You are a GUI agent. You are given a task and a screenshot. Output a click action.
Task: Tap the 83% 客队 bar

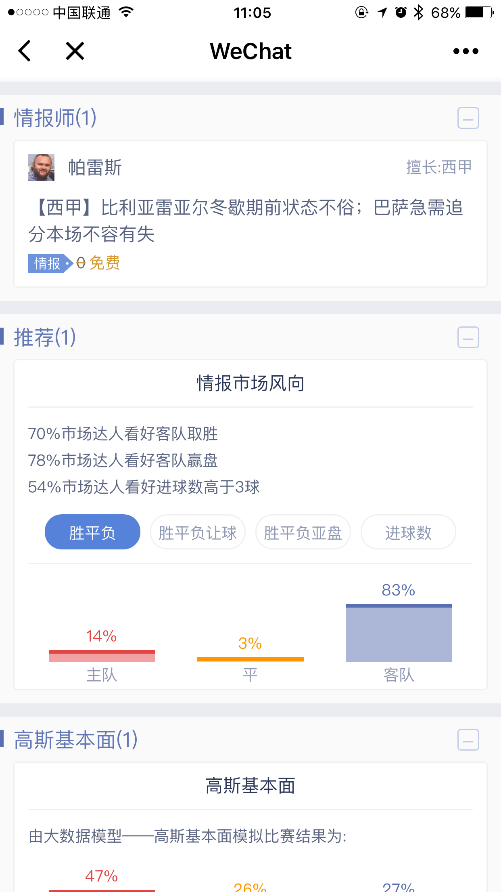pyautogui.click(x=399, y=633)
